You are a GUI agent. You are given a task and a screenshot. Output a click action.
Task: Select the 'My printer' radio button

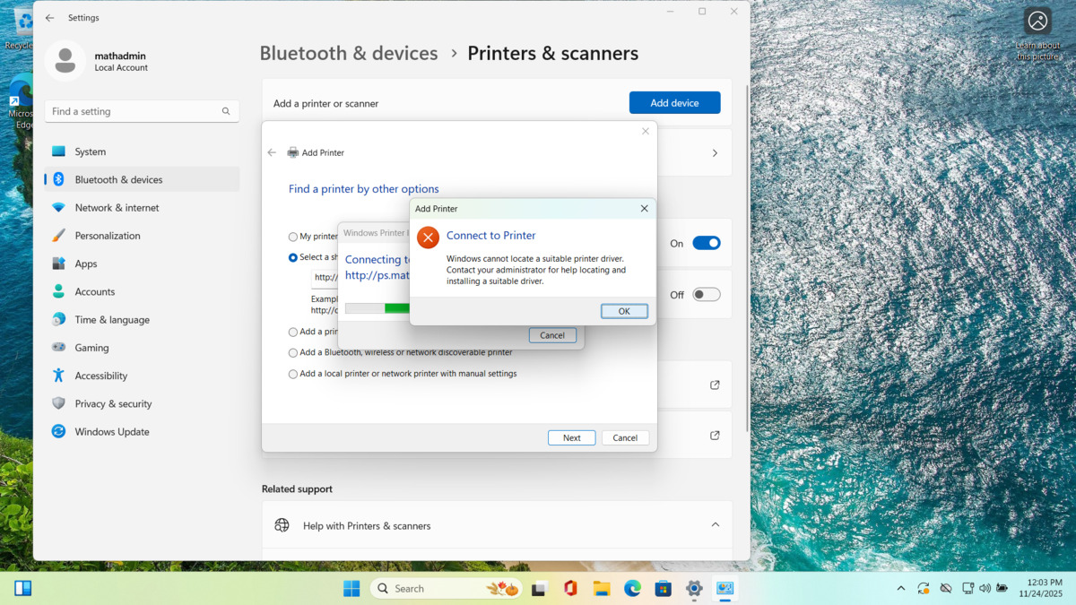coord(293,238)
